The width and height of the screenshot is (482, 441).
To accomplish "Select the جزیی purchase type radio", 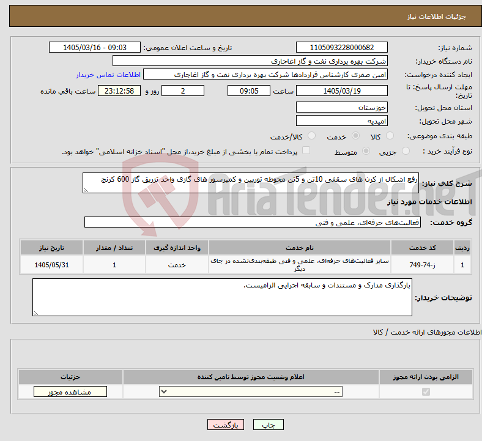I will [406, 151].
